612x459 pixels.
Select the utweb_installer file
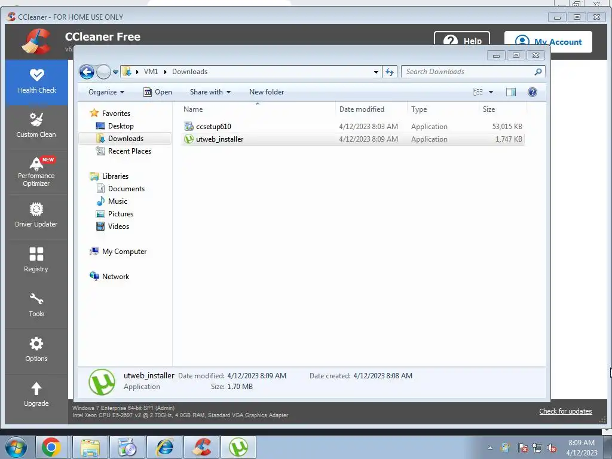click(x=353, y=139)
